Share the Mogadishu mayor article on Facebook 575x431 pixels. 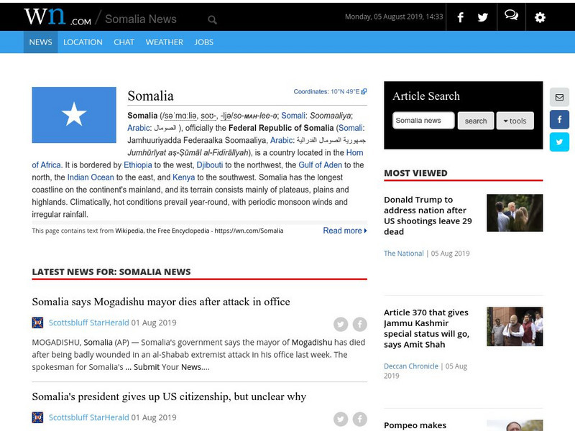pyautogui.click(x=359, y=324)
